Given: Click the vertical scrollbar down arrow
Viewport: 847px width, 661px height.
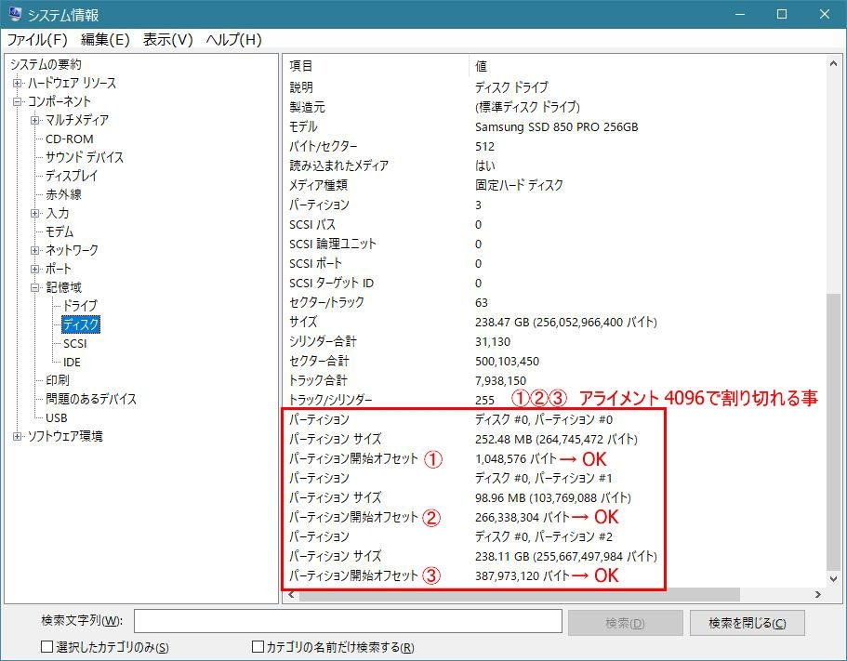Looking at the screenshot, I should (x=833, y=578).
